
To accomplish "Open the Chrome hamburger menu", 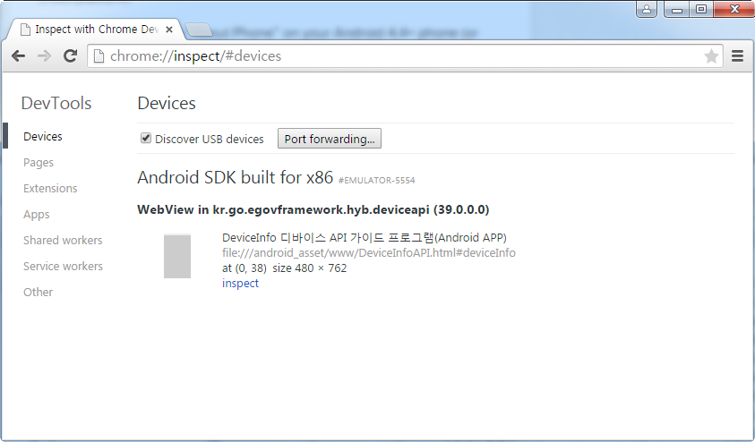I will click(738, 56).
